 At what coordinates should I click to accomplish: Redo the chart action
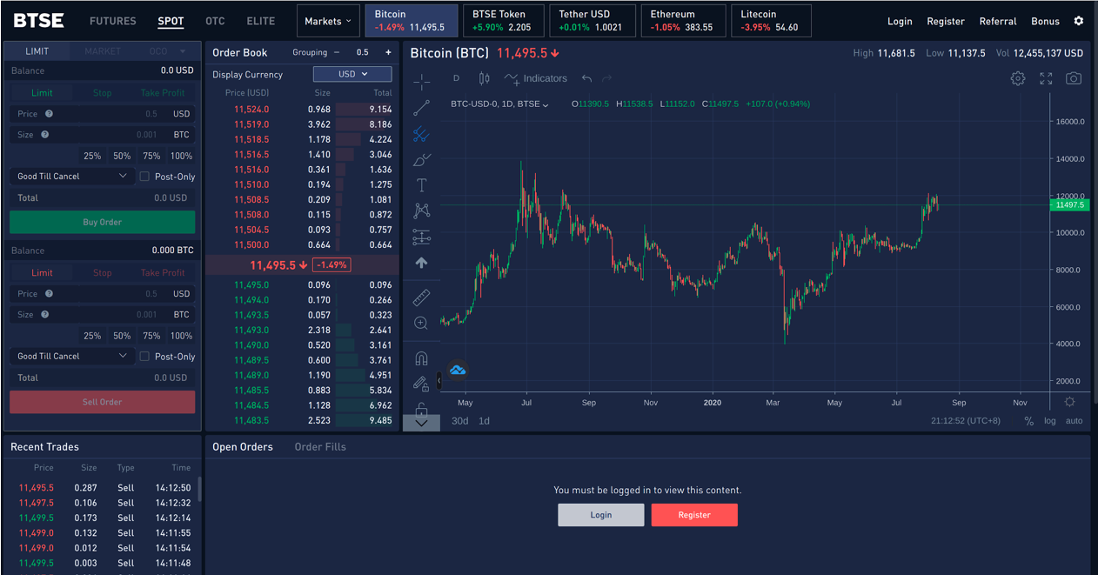click(x=607, y=78)
